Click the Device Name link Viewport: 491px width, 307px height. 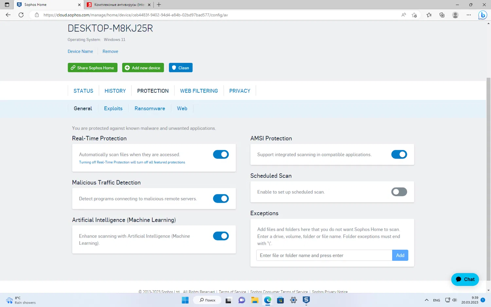(x=80, y=51)
